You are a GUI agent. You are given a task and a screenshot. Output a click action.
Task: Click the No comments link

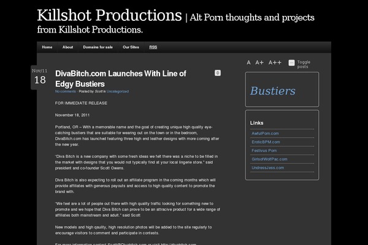[x=66, y=91]
